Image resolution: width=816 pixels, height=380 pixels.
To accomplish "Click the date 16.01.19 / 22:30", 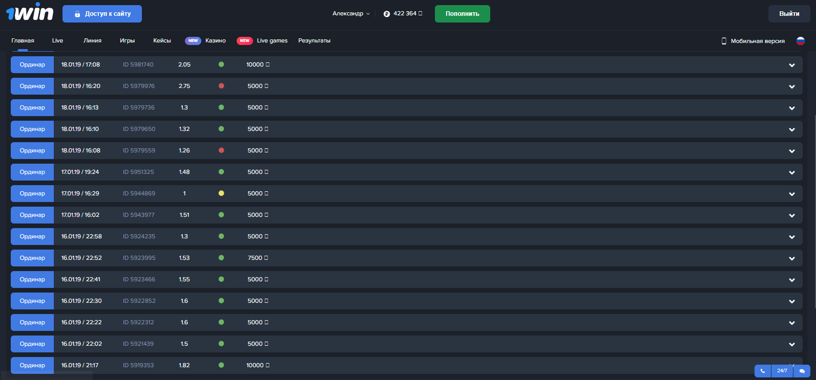I will pos(81,301).
